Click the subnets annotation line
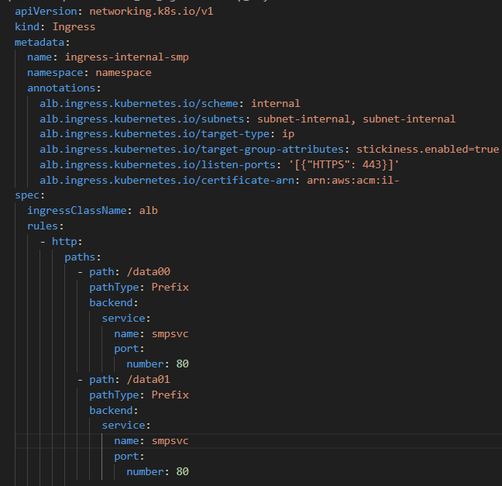 coord(247,119)
